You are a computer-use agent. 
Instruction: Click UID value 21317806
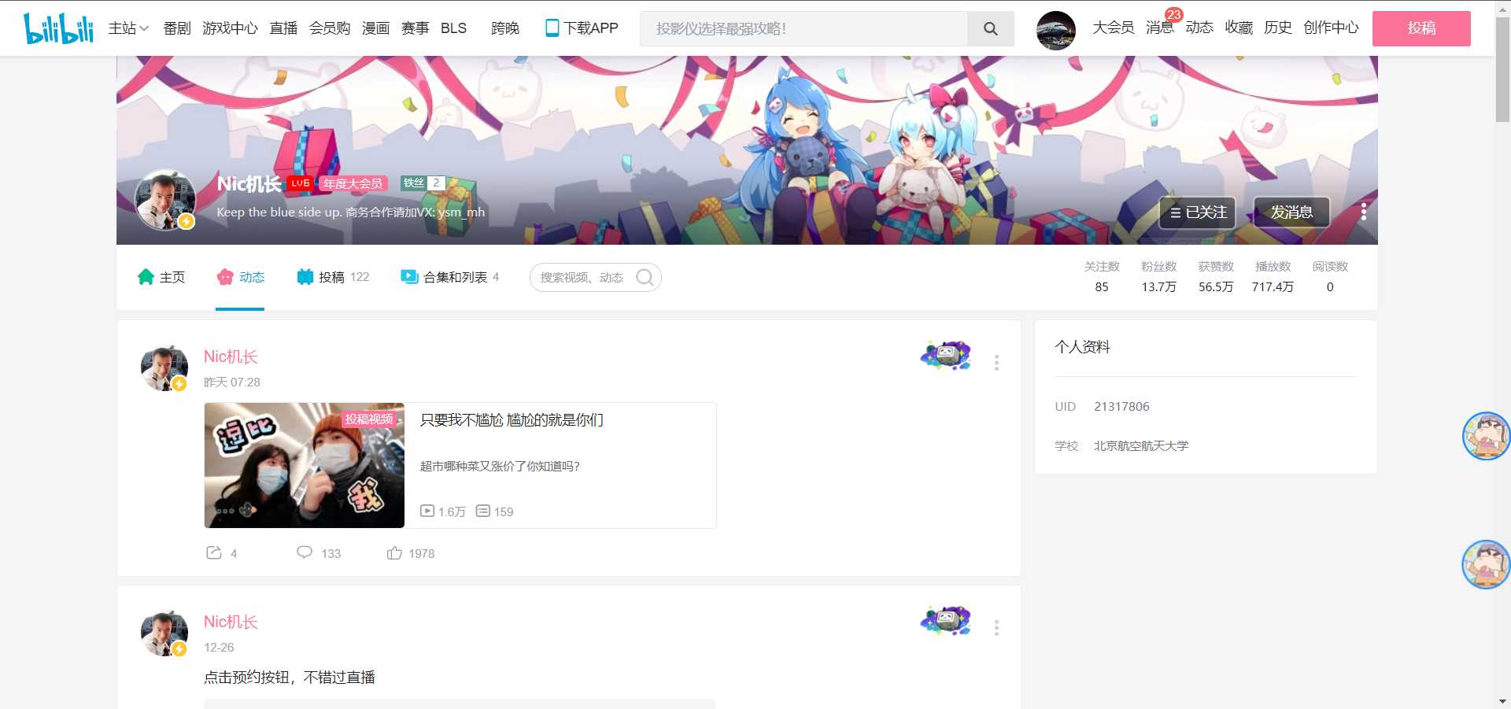(x=1121, y=406)
